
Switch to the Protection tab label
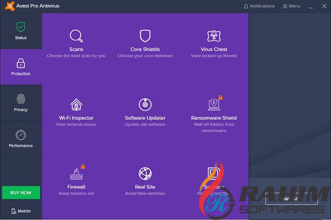21,74
